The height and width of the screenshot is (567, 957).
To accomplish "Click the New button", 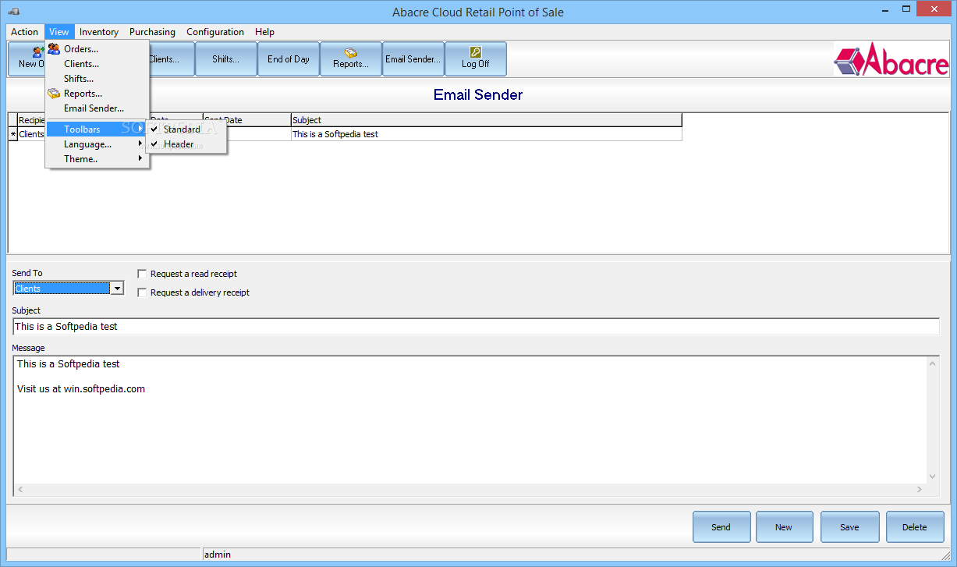I will (x=784, y=527).
